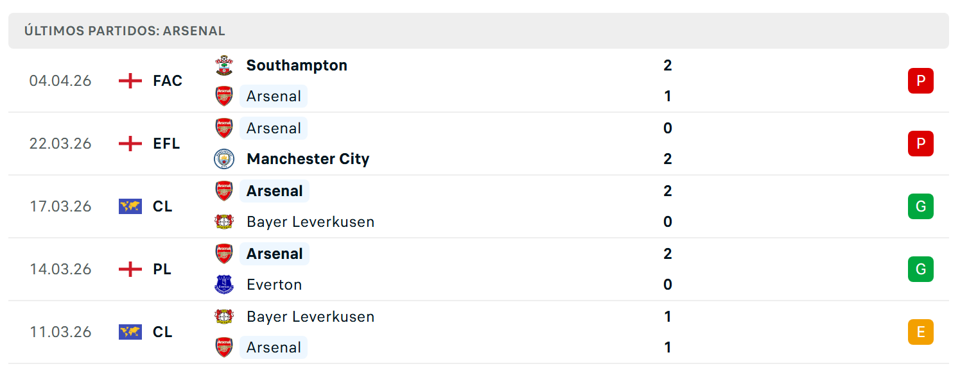Click Bayer Leverkusen crest in 17.03.26 match
960x373 pixels.
click(224, 222)
